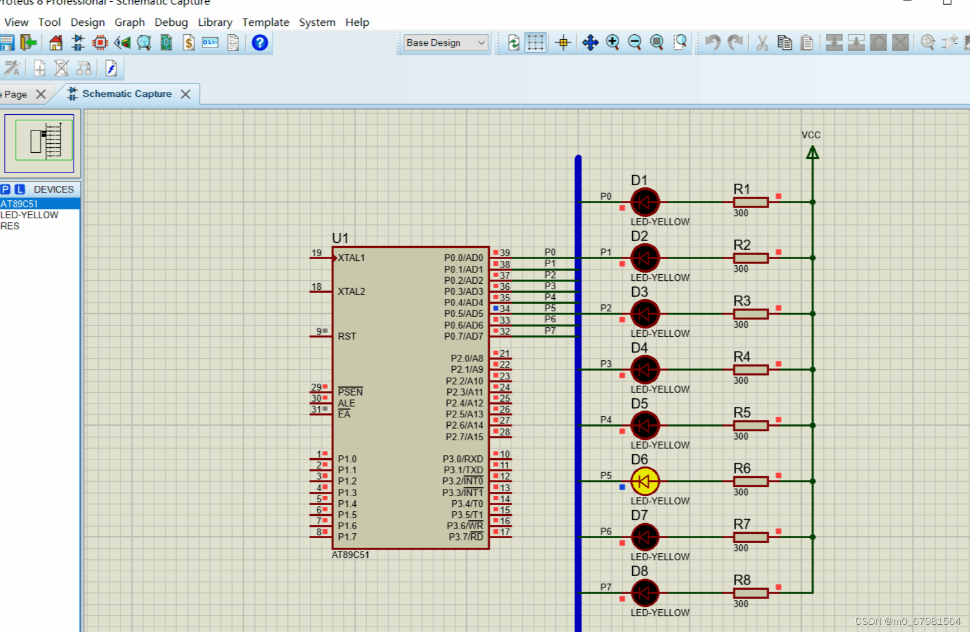The image size is (970, 632).
Task: Click the False Origin crosshair icon
Action: coord(563,43)
